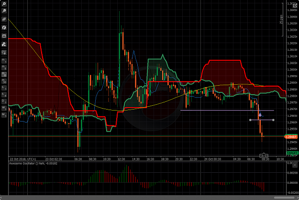Click the '24 Oct 00:30' time axis label
The height and width of the screenshot is (200, 299).
(x=212, y=159)
